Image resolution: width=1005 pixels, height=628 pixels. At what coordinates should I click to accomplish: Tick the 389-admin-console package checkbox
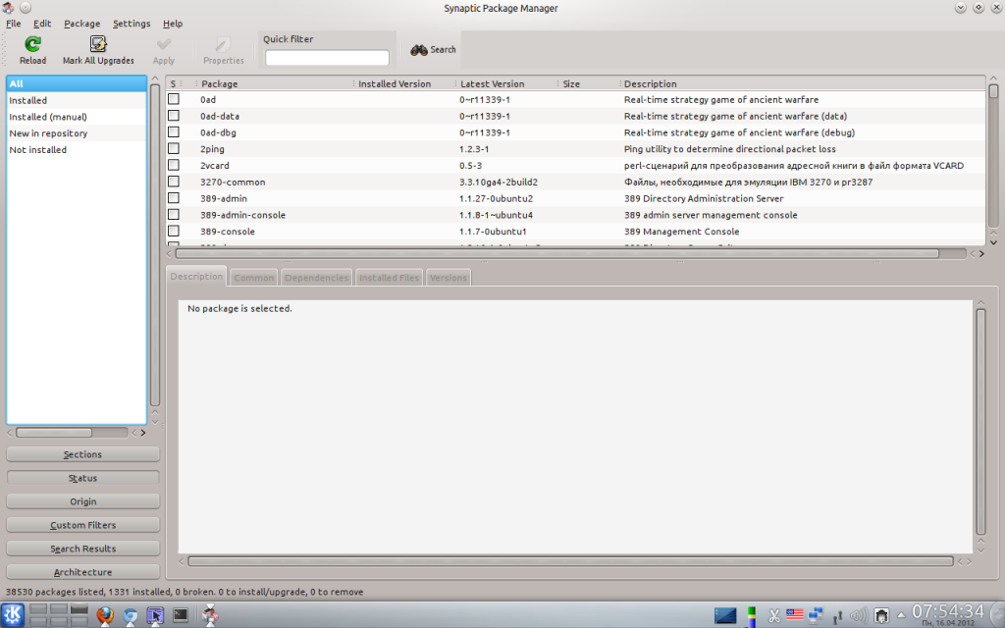tap(174, 215)
